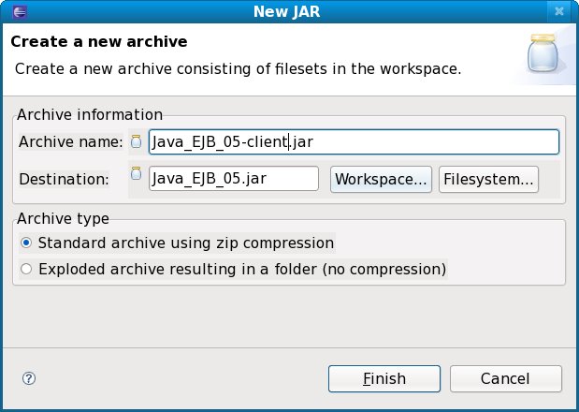Viewport: 579px width, 412px height.
Task: Dismiss dialog with the Cancel button
Action: pyautogui.click(x=505, y=378)
